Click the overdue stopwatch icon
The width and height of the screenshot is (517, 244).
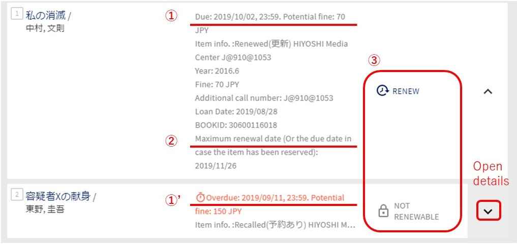coord(200,198)
